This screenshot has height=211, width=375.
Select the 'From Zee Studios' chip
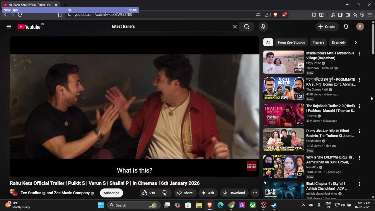click(292, 42)
